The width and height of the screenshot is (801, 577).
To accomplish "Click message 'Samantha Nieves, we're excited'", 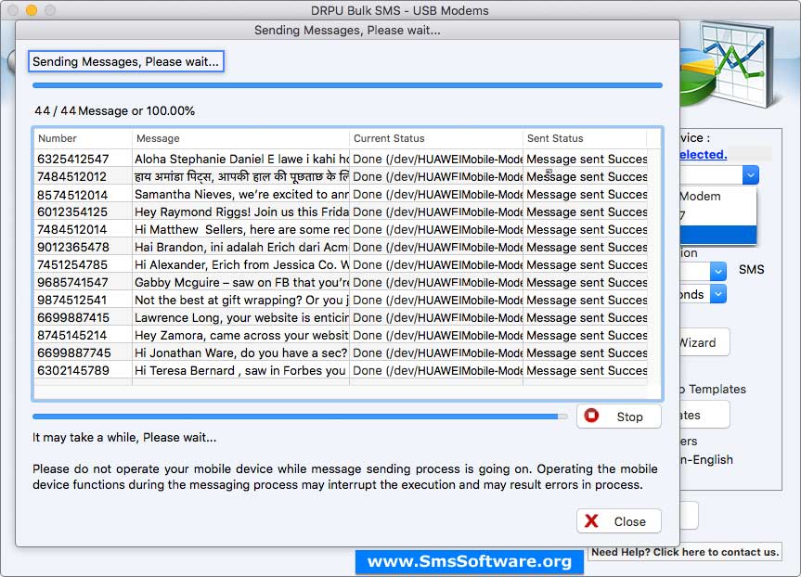I will coord(241,195).
